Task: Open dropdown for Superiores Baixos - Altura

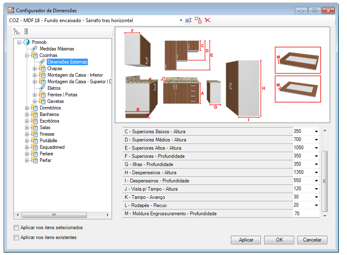Action: point(317,132)
